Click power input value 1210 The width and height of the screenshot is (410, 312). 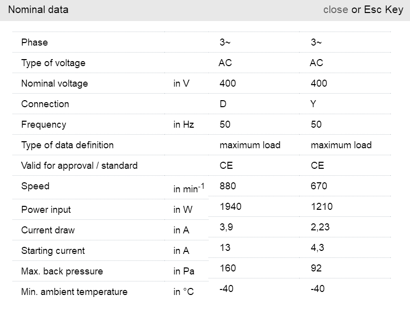(322, 206)
